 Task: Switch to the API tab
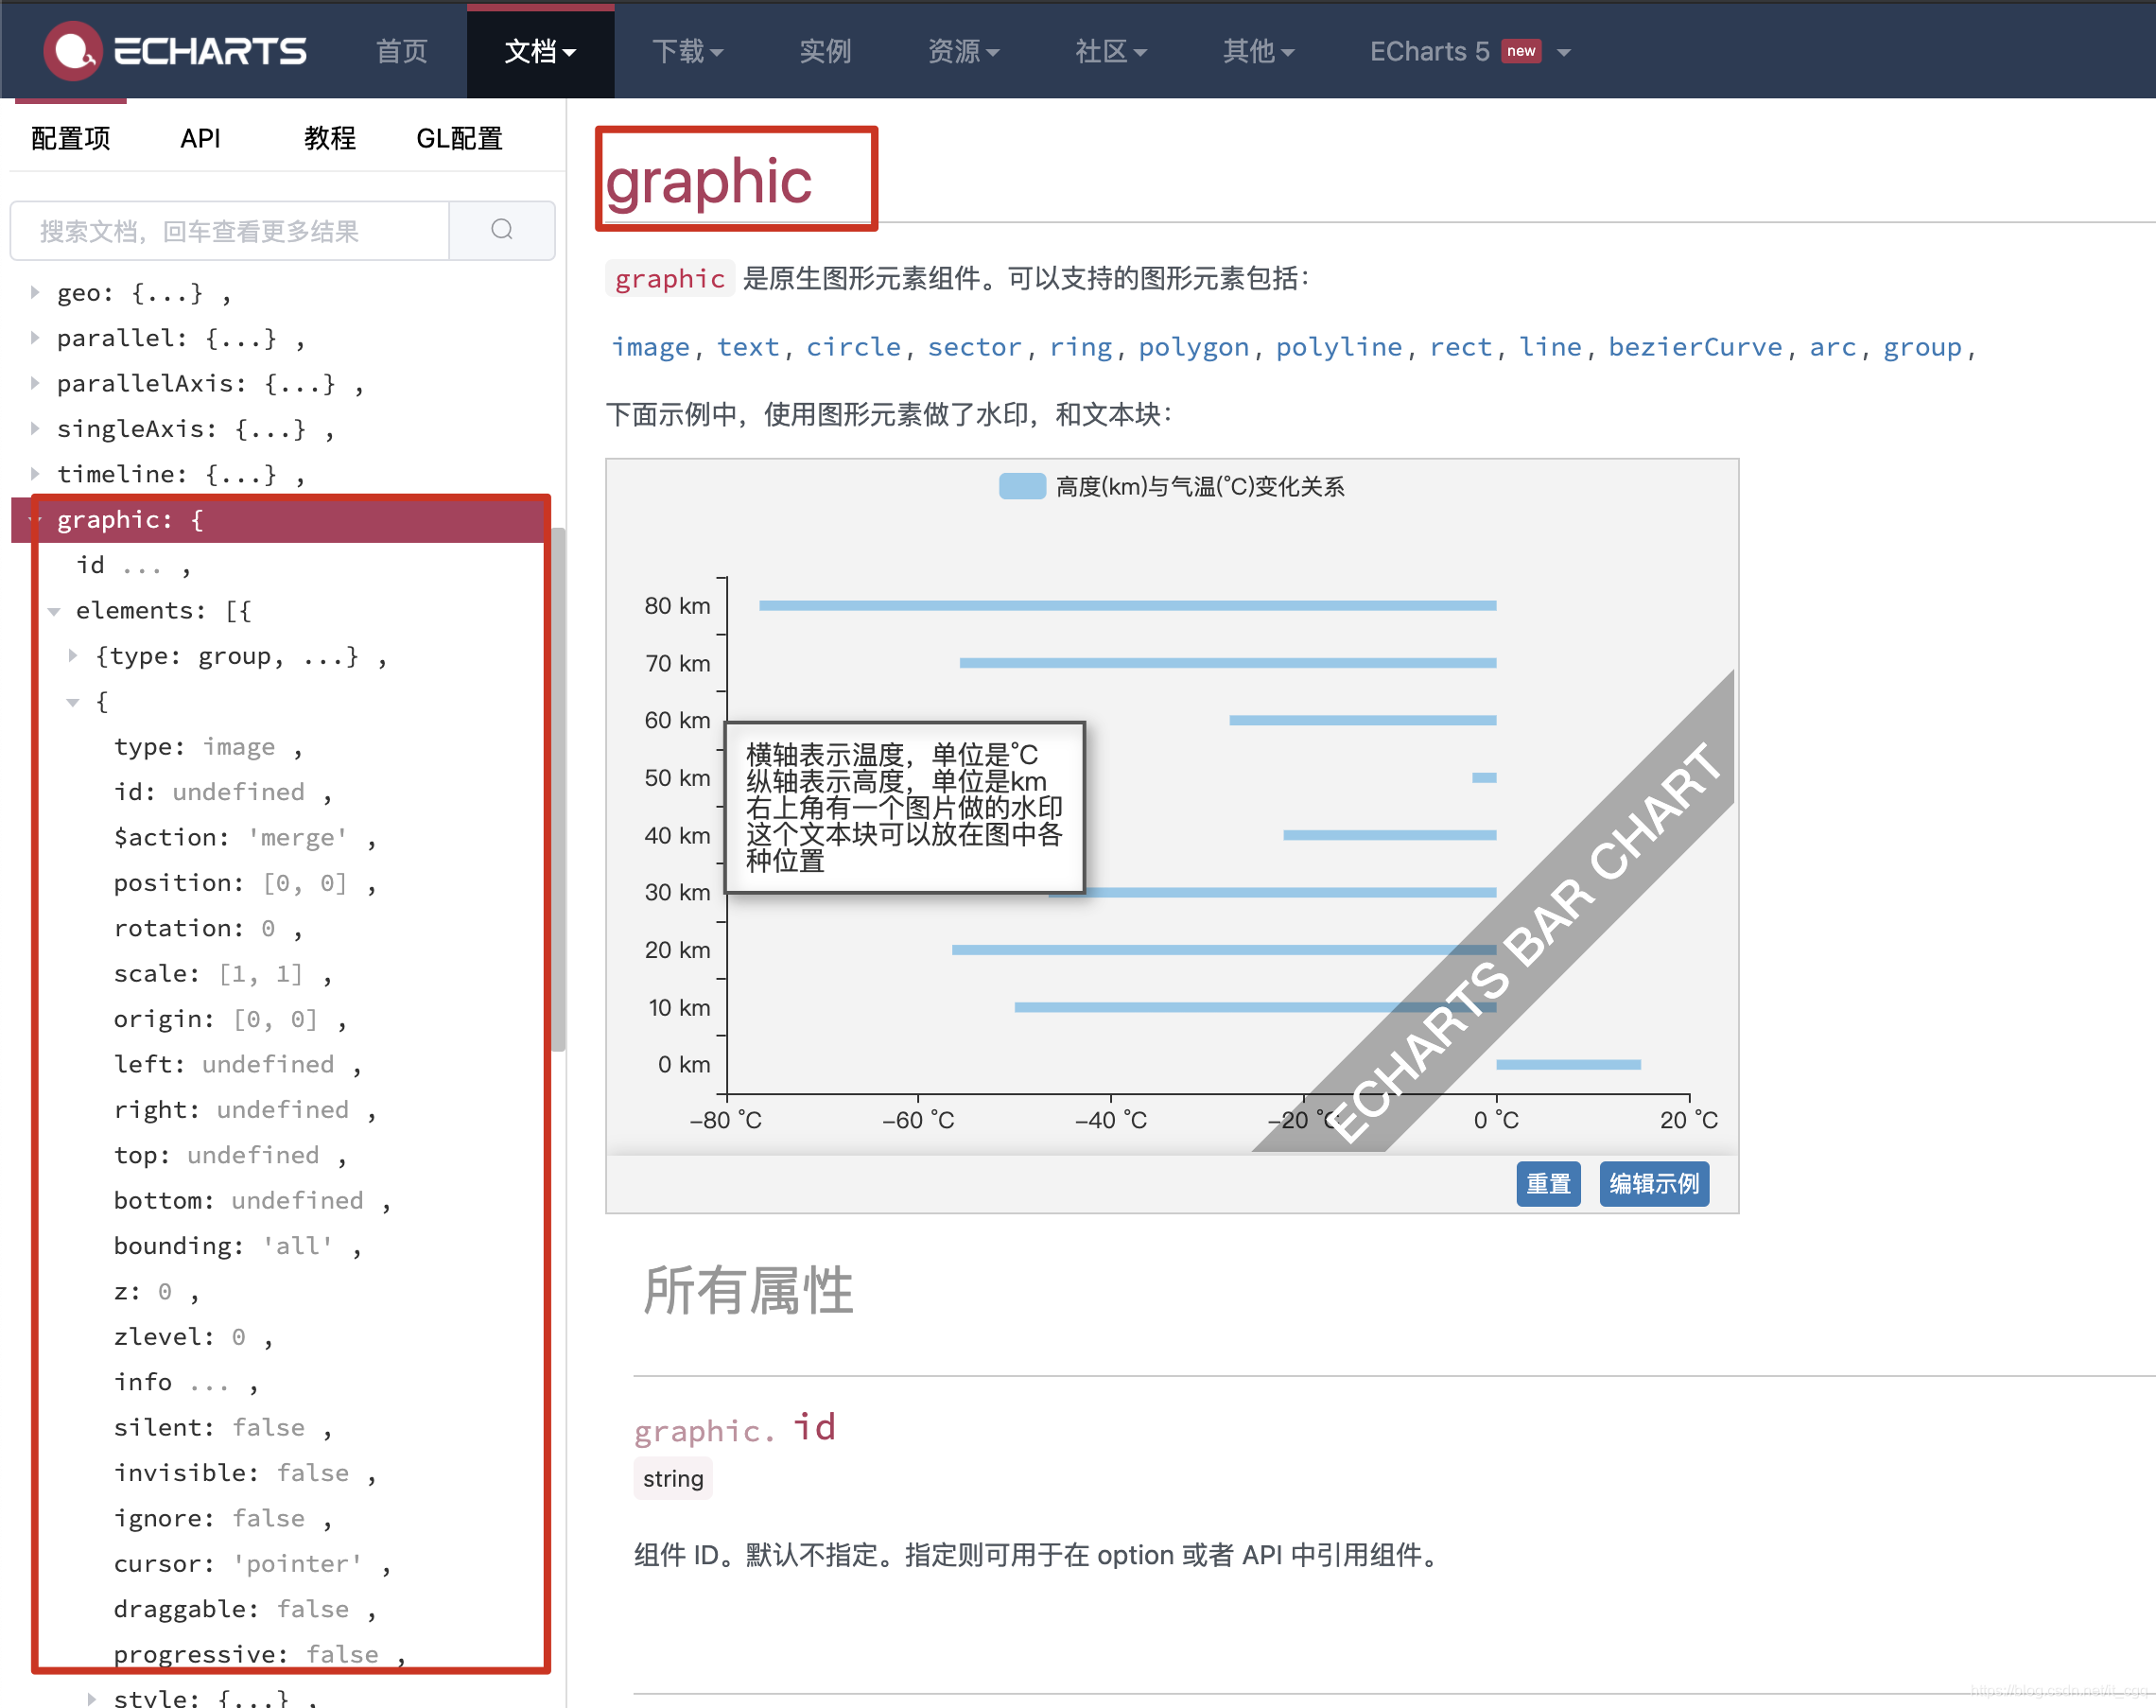[200, 139]
